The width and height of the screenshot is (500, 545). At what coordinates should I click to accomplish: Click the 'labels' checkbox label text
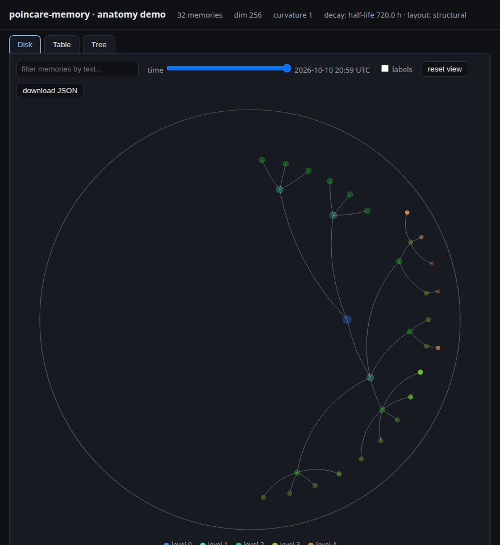pyautogui.click(x=402, y=69)
